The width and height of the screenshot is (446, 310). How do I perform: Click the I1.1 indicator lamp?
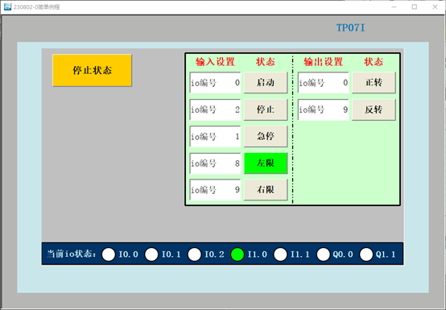coord(280,254)
